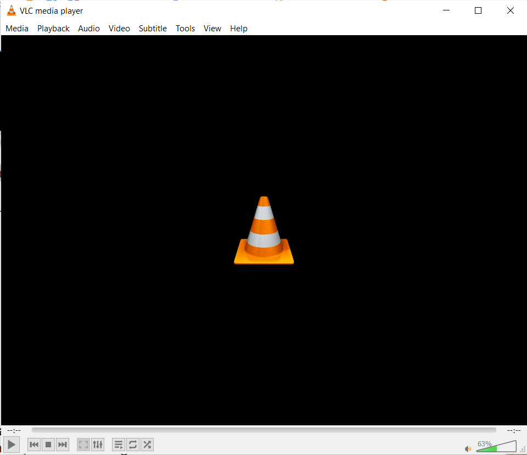This screenshot has height=455, width=527.
Task: Open the Help menu
Action: [x=239, y=28]
